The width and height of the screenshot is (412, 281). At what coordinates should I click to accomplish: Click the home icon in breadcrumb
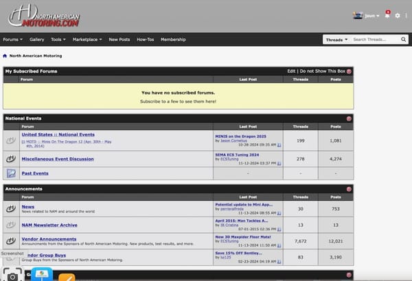pos(5,56)
